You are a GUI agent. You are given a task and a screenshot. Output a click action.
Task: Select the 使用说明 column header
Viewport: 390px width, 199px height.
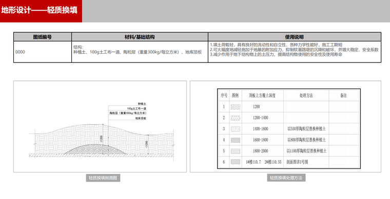[295, 37]
